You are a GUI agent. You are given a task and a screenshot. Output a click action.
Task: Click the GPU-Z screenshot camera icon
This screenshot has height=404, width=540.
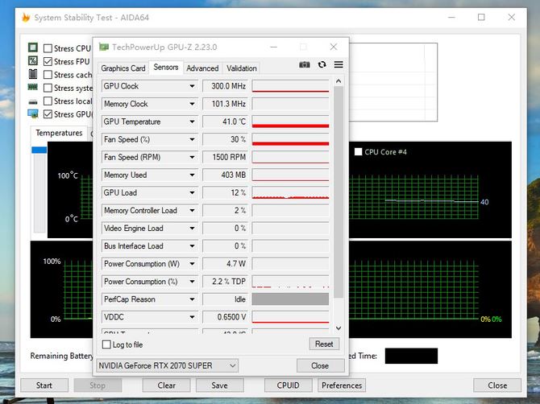pos(305,64)
